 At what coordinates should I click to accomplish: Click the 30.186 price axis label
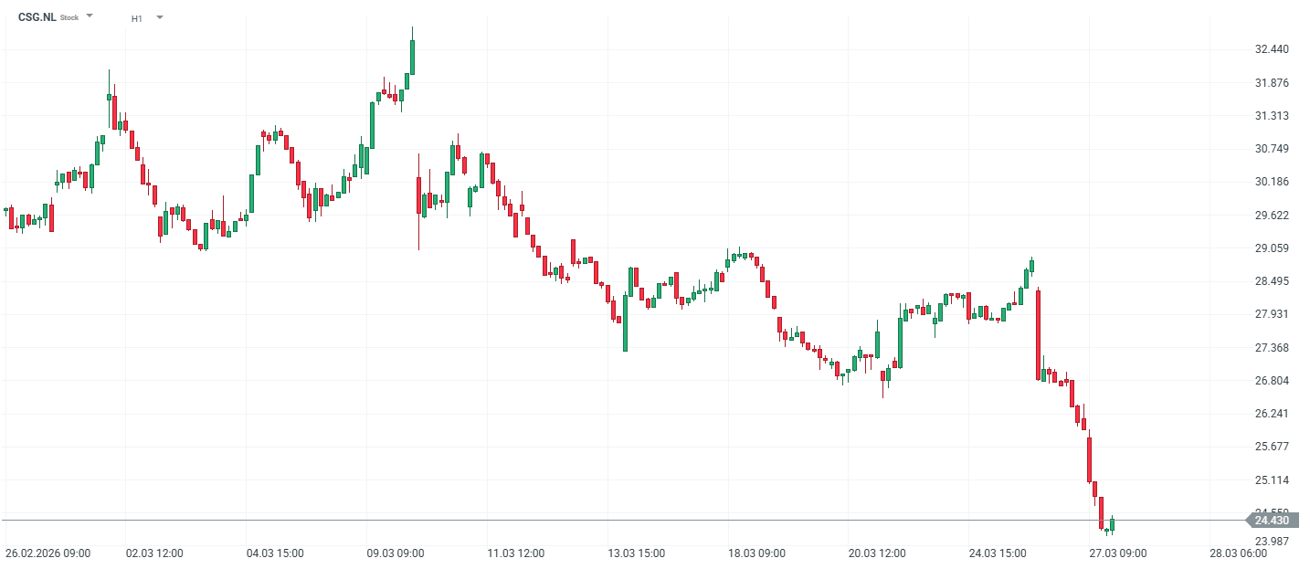(1272, 182)
